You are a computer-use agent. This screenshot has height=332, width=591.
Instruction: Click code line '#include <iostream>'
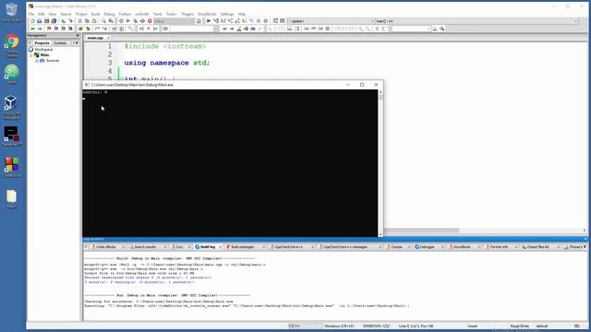click(165, 46)
